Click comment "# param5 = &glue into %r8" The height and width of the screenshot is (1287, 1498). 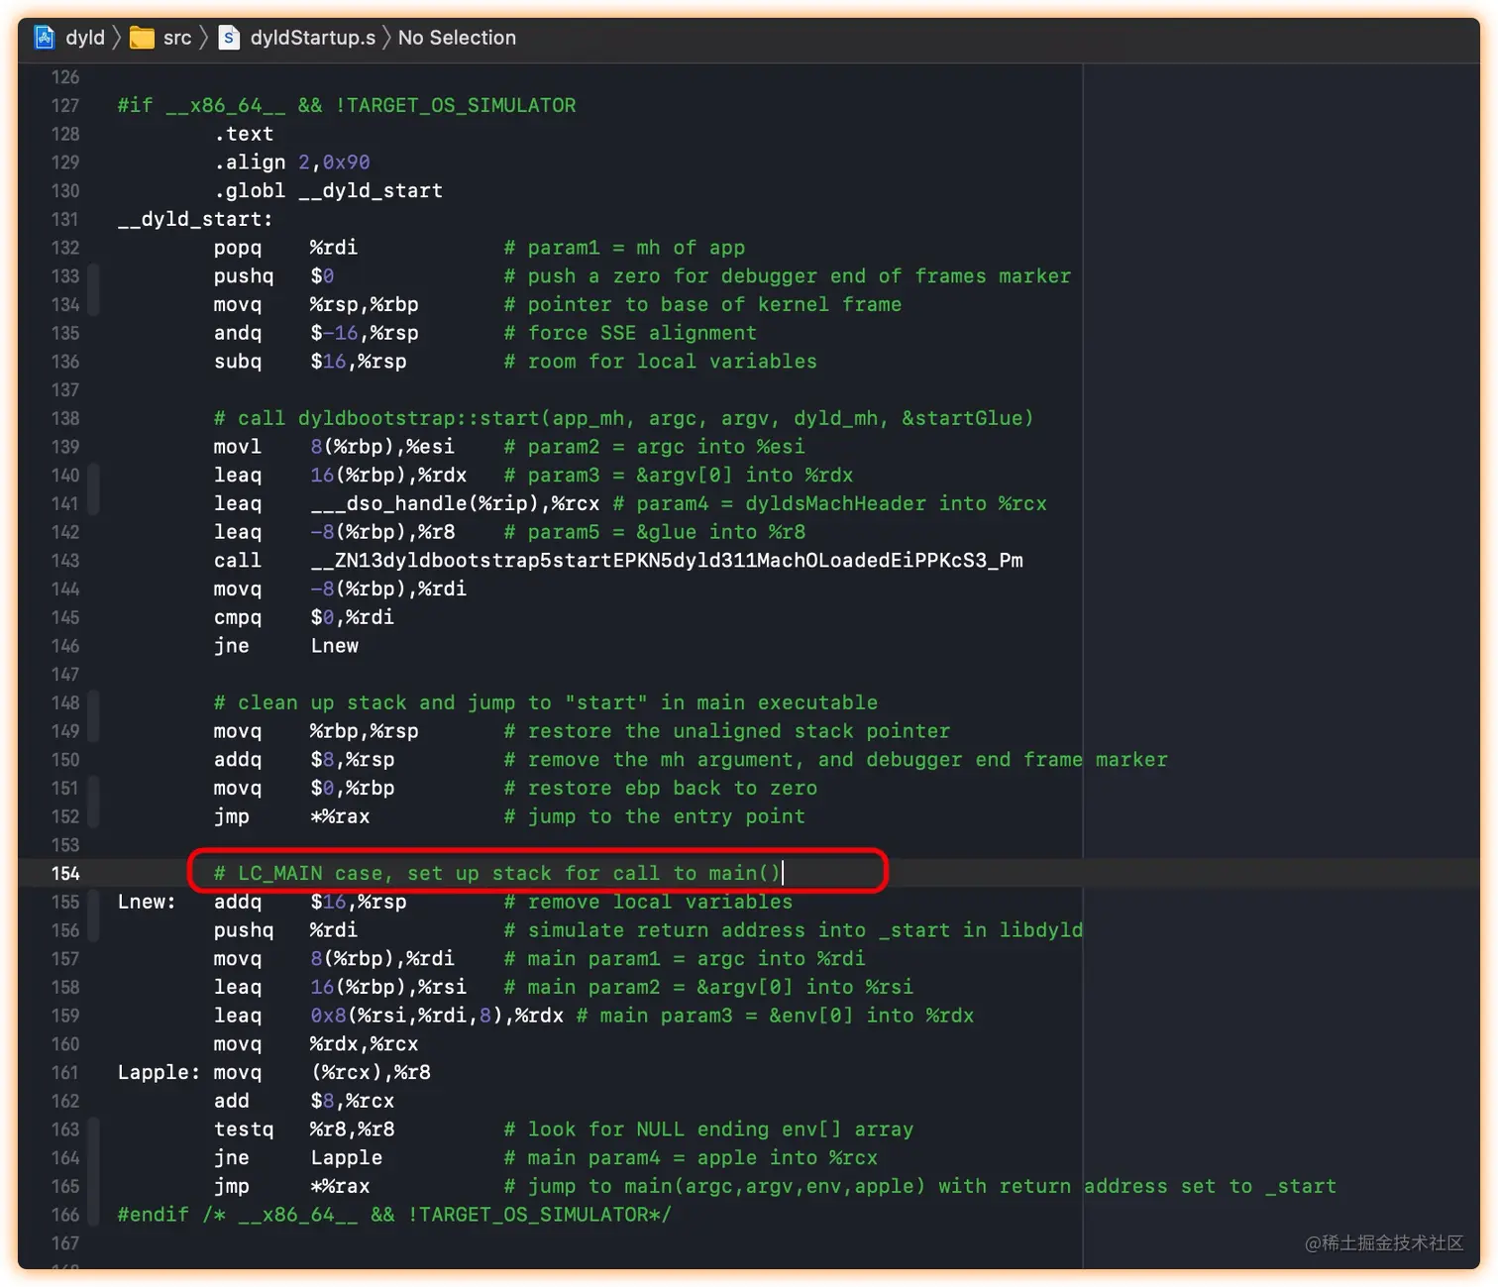click(654, 532)
